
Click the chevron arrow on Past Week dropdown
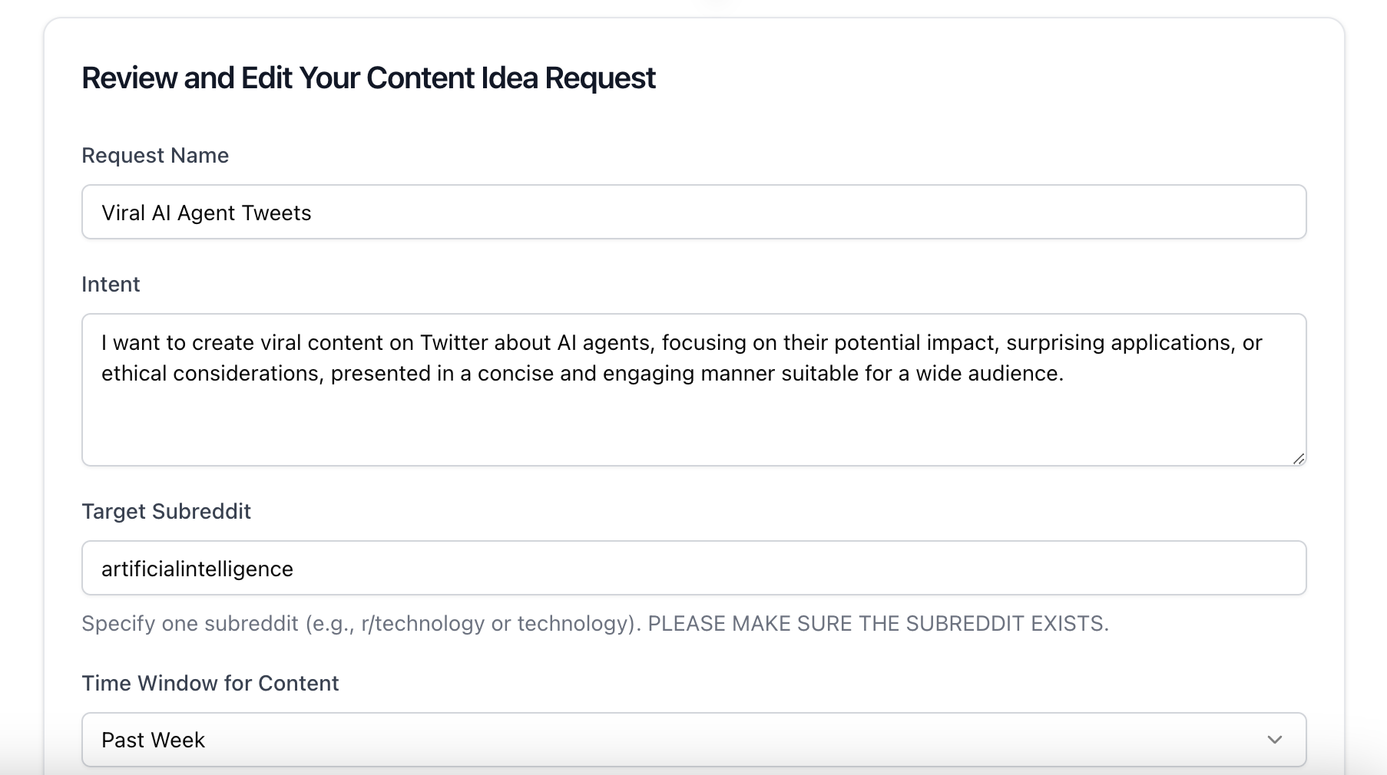(x=1275, y=740)
